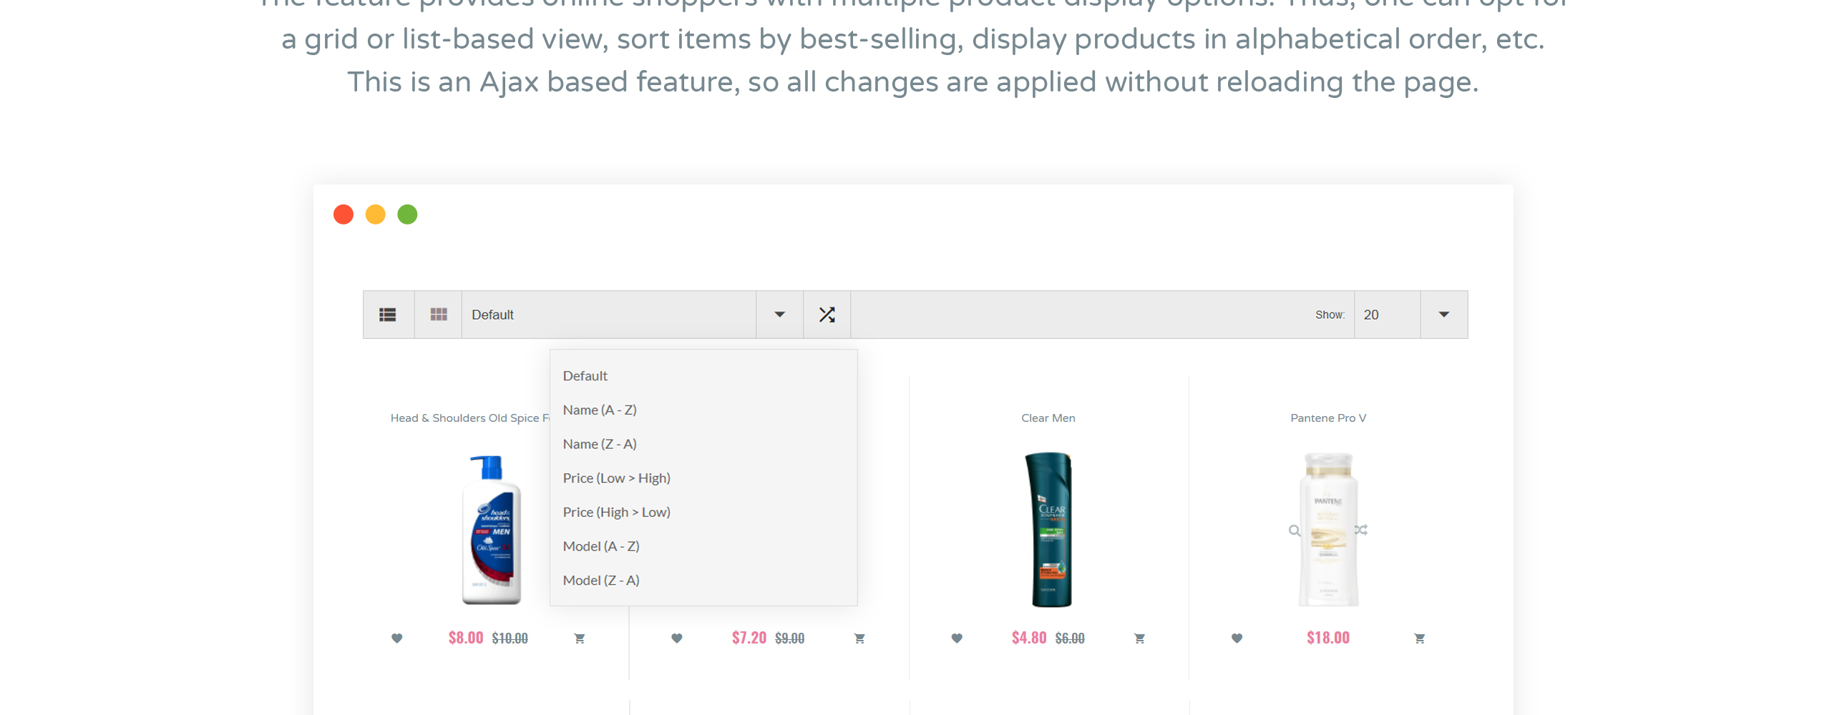Click the yellow window dot
This screenshot has height=715, width=1832.
tap(376, 214)
